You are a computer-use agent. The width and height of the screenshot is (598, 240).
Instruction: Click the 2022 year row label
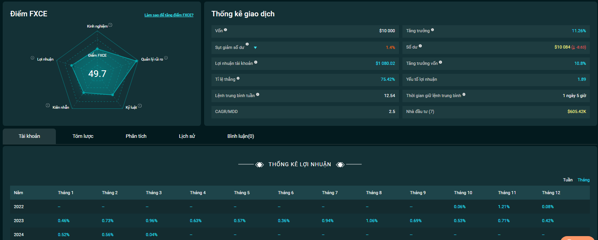19,207
